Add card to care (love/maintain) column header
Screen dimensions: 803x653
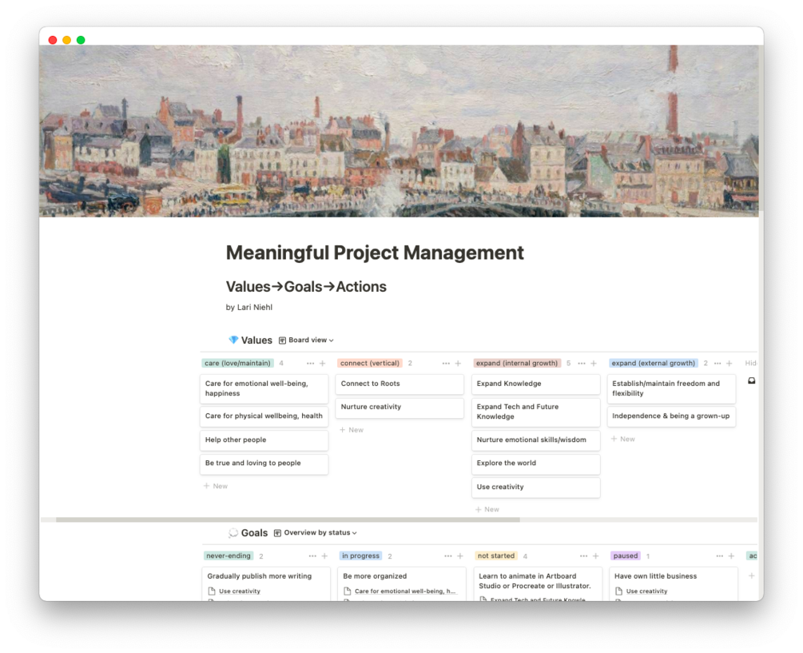[323, 363]
